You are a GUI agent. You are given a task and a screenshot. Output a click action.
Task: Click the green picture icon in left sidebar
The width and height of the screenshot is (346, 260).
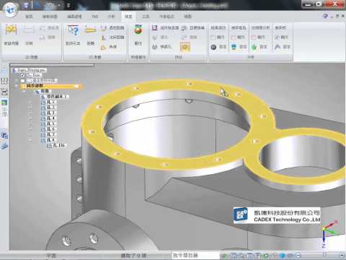coord(4,103)
